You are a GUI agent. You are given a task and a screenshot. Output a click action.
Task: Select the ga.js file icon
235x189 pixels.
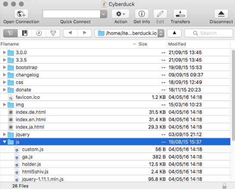17,157
